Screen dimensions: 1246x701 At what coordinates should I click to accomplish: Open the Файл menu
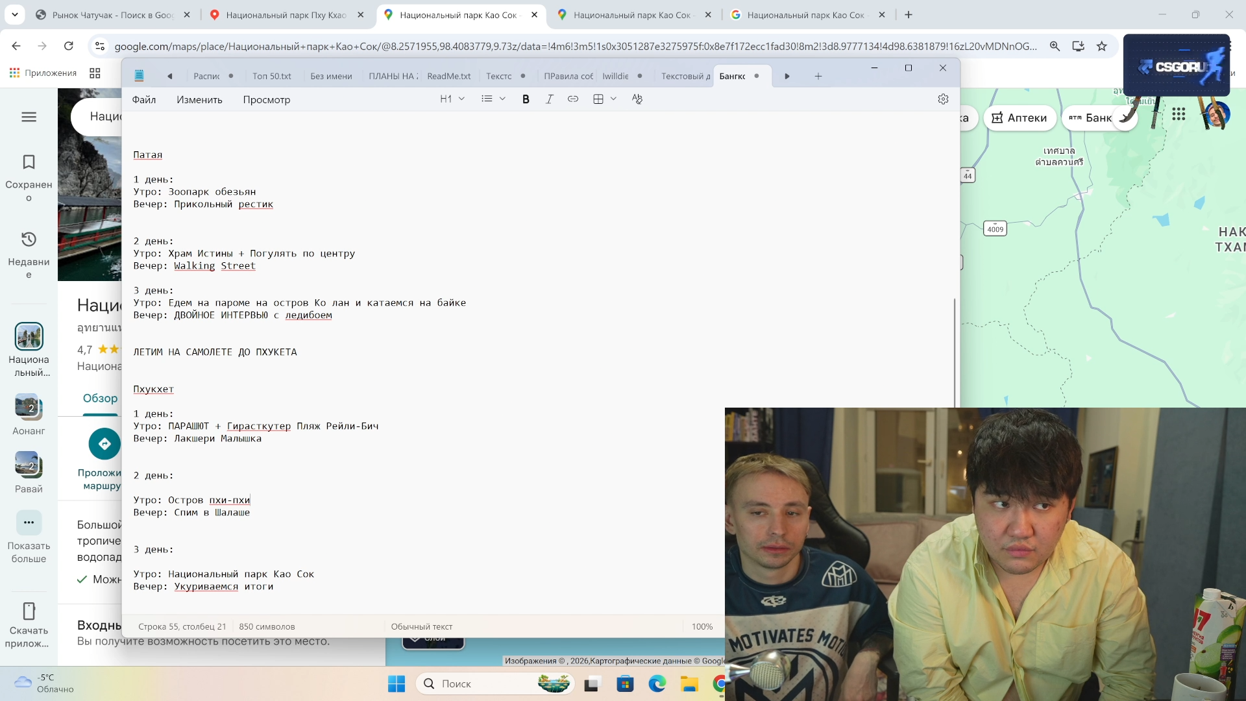pos(144,100)
